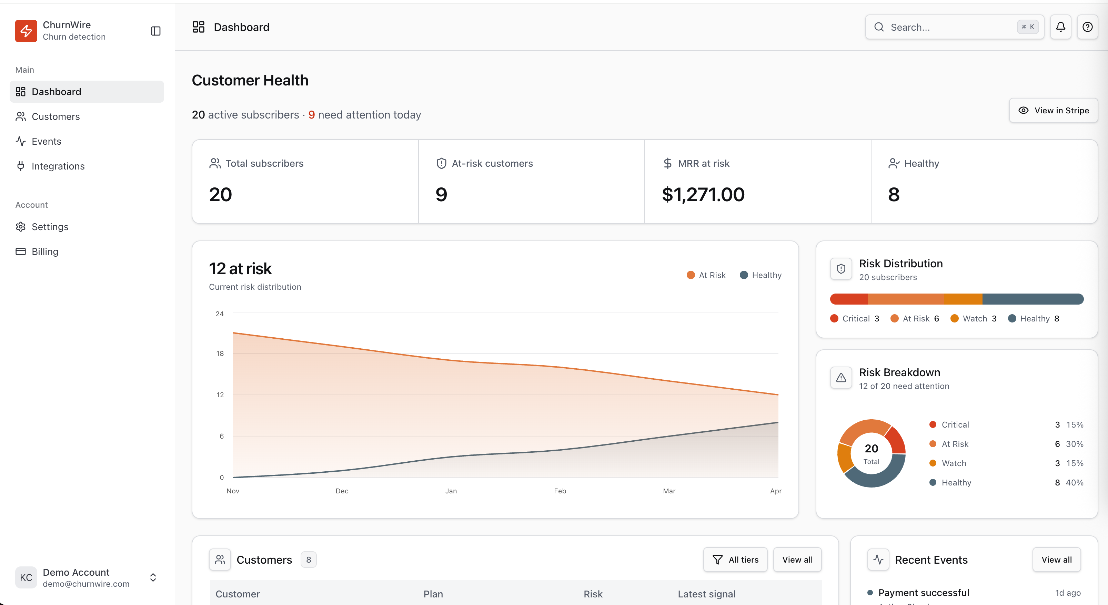Click the Dashboard grid icon in header

(x=198, y=27)
